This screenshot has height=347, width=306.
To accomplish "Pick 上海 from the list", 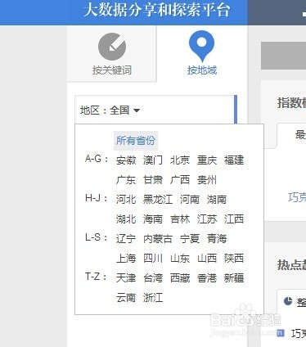I will (x=126, y=259).
